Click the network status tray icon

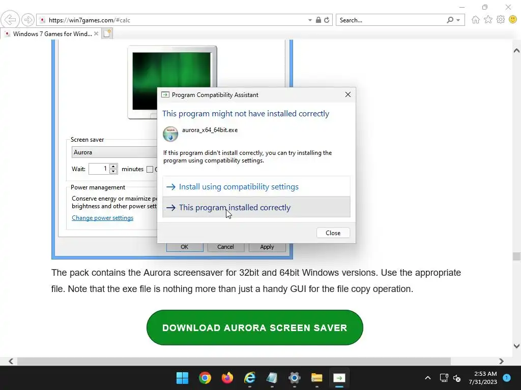pos(444,378)
